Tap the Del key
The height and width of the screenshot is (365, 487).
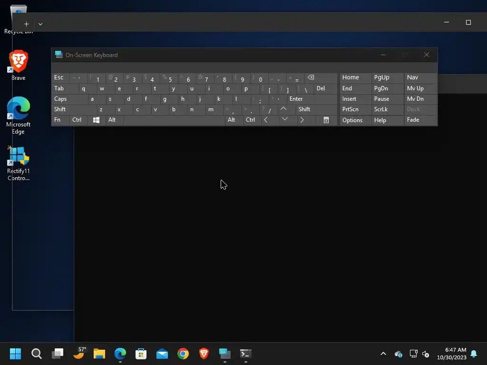pos(325,88)
